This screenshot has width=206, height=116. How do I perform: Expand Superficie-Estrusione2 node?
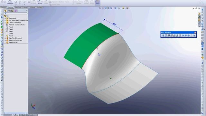pos(5,40)
